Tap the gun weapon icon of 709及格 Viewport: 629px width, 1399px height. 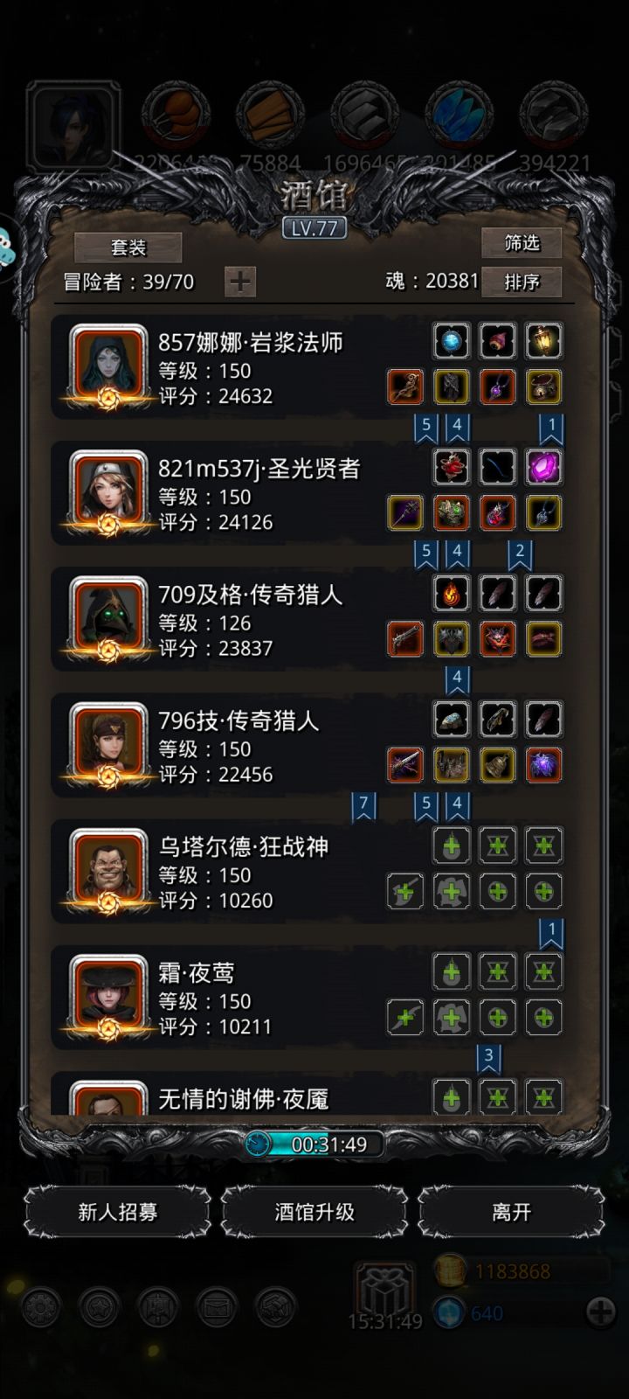(405, 639)
